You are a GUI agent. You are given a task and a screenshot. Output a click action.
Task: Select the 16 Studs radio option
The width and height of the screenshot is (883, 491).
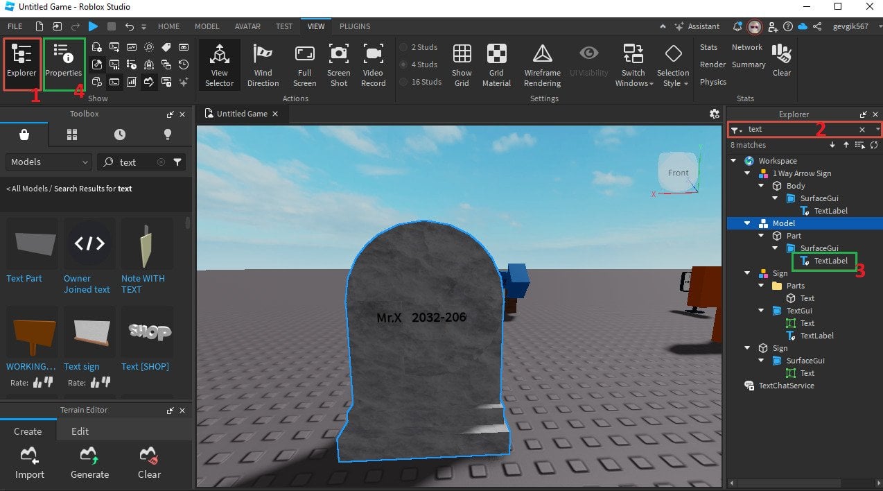coord(421,82)
